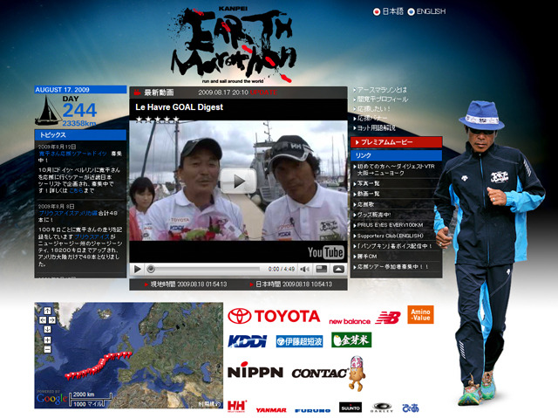Mute the YouTube player volume icon
This screenshot has height=418, width=558.
[x=304, y=269]
